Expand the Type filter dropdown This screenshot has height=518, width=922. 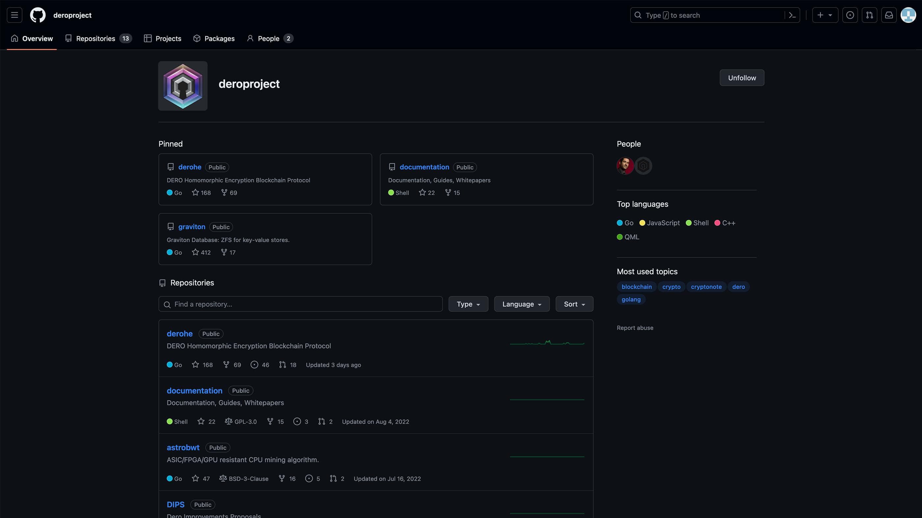(x=468, y=304)
